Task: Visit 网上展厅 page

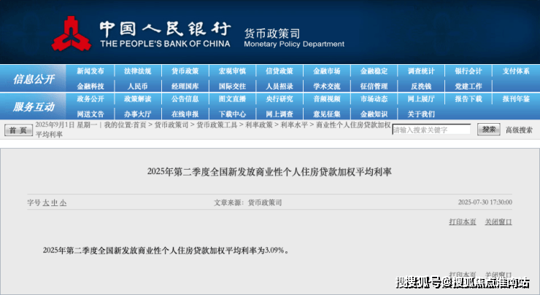Action: [421, 99]
